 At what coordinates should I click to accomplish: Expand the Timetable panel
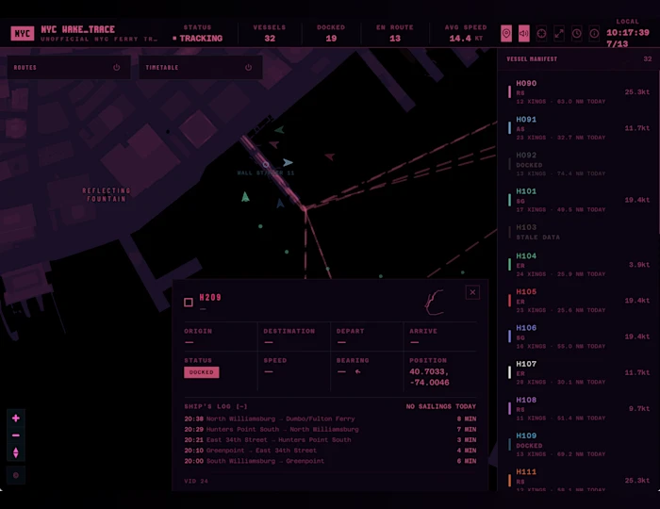200,67
